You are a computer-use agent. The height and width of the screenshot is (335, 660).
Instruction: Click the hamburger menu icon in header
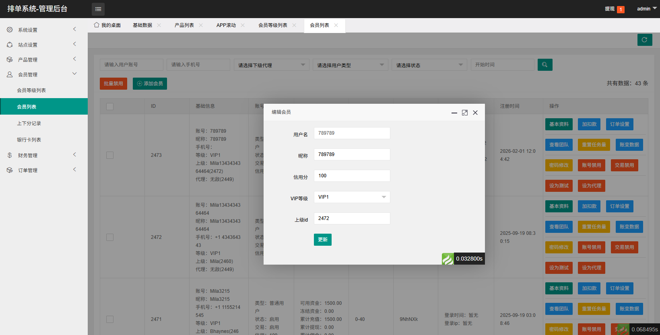point(98,9)
